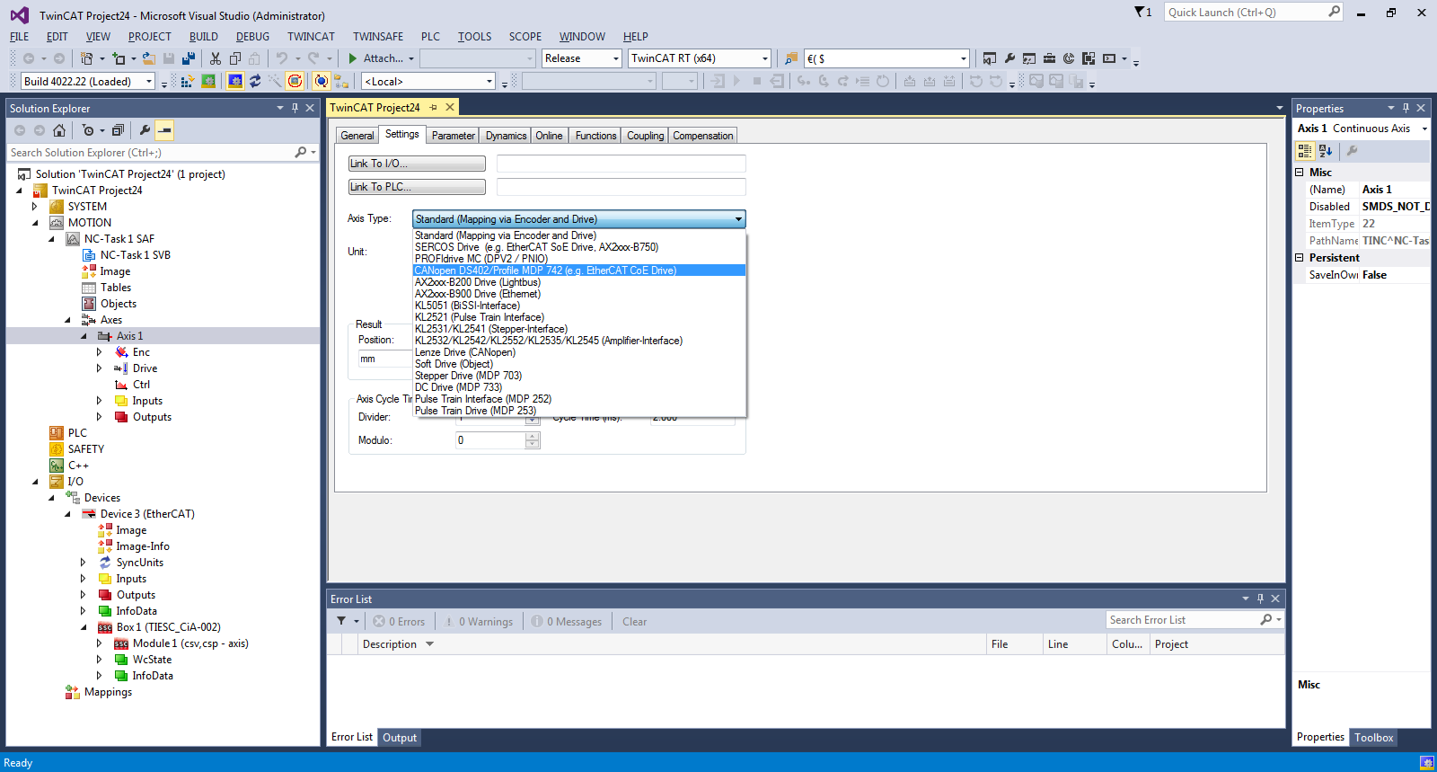Click the Cut scissors icon in the toolbar
This screenshot has height=772, width=1437.
(216, 58)
